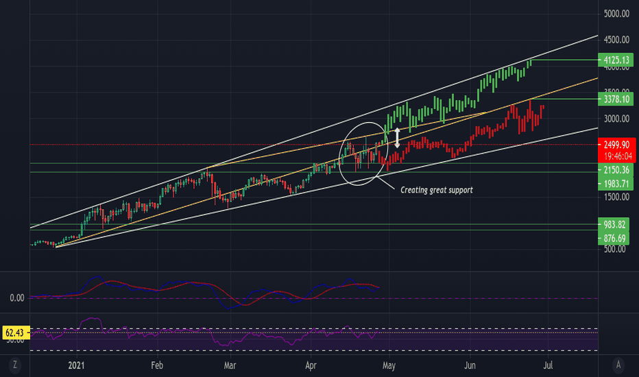639x377 pixels.
Task: Click the red 2499.90 current price label
Action: point(616,145)
